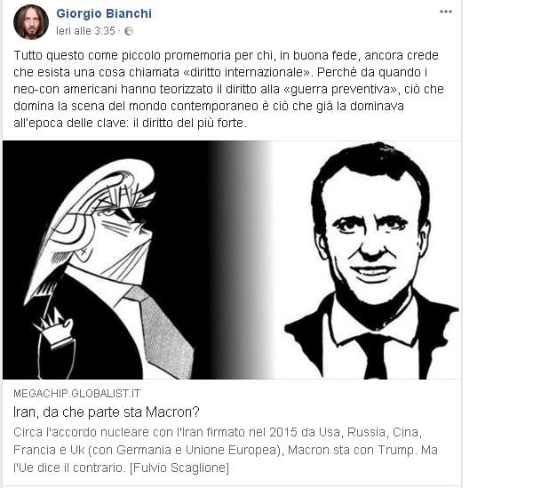The width and height of the screenshot is (533, 488).
Task: Click the phrase «guerra preventiva» in the post
Action: 339,89
